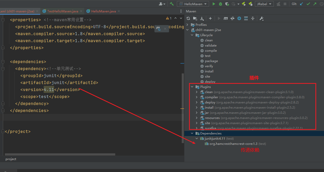
Task: Expand the deploy plugin node
Action: [x=197, y=102]
